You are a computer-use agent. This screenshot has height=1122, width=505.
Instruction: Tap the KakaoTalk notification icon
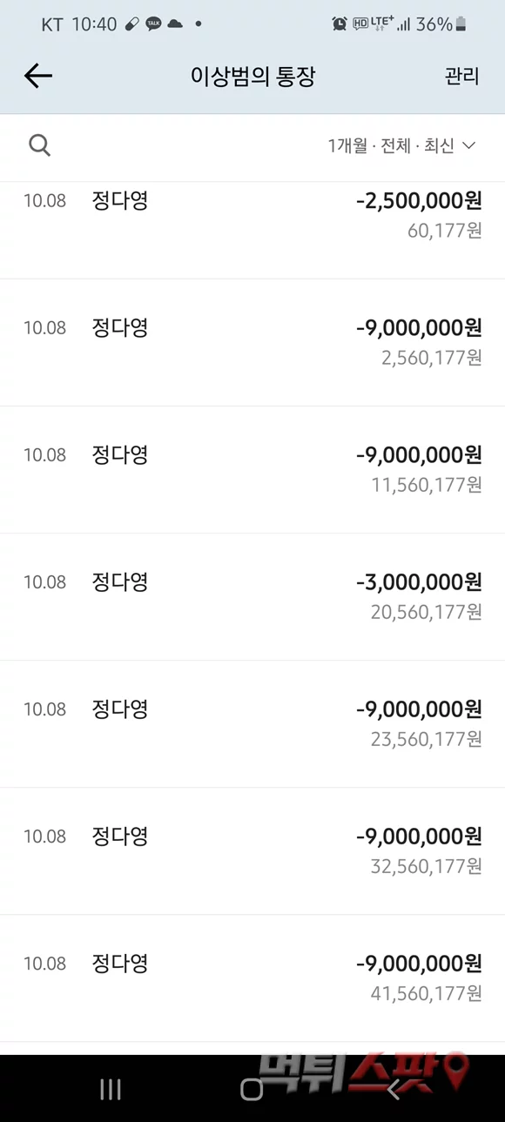pyautogui.click(x=153, y=24)
